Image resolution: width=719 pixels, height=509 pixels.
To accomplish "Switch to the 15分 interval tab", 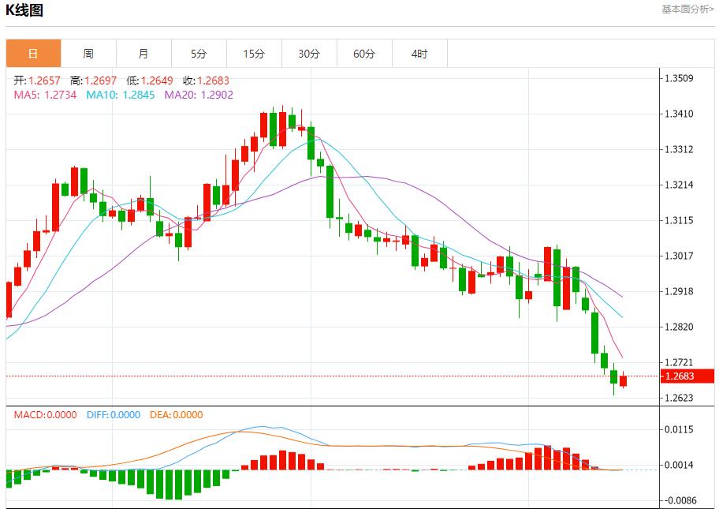I will pyautogui.click(x=254, y=54).
